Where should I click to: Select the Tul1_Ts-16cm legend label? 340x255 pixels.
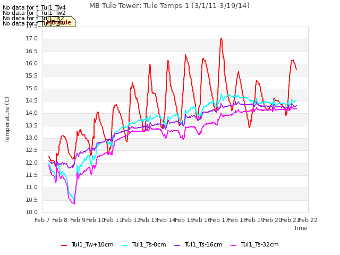tap(203, 245)
